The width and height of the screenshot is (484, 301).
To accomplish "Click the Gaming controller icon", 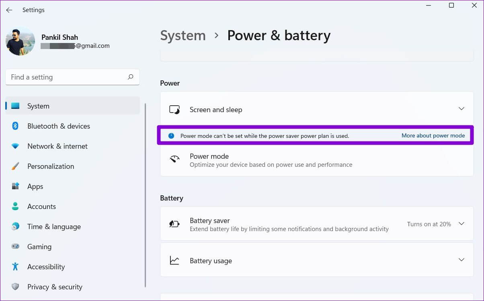I will 15,247.
